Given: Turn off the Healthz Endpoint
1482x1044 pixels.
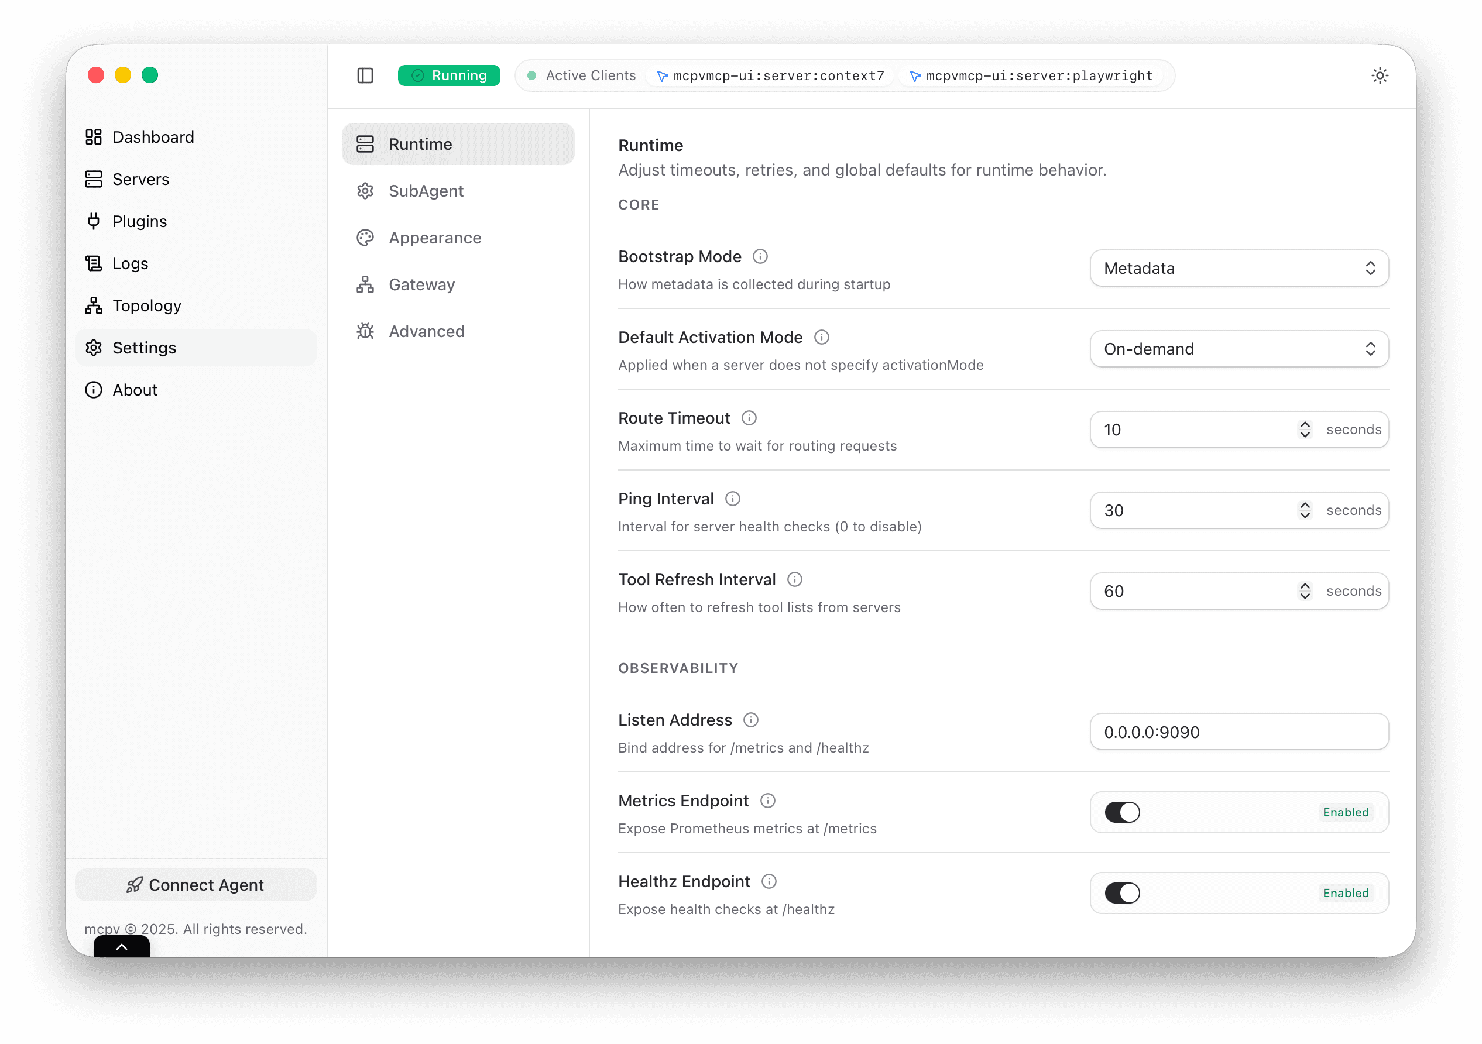Looking at the screenshot, I should point(1123,893).
